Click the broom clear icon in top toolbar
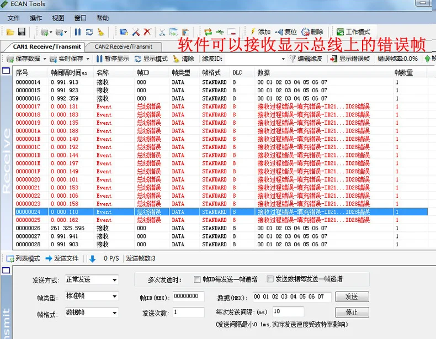This screenshot has width=436, height=339. (x=100, y=32)
